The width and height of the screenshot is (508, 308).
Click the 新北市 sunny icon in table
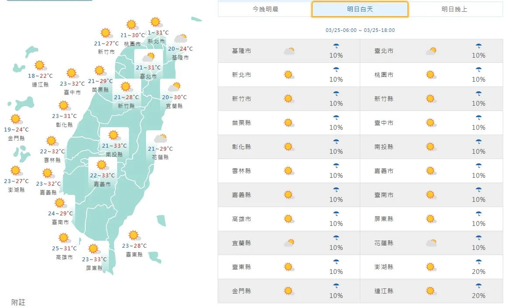[289, 75]
